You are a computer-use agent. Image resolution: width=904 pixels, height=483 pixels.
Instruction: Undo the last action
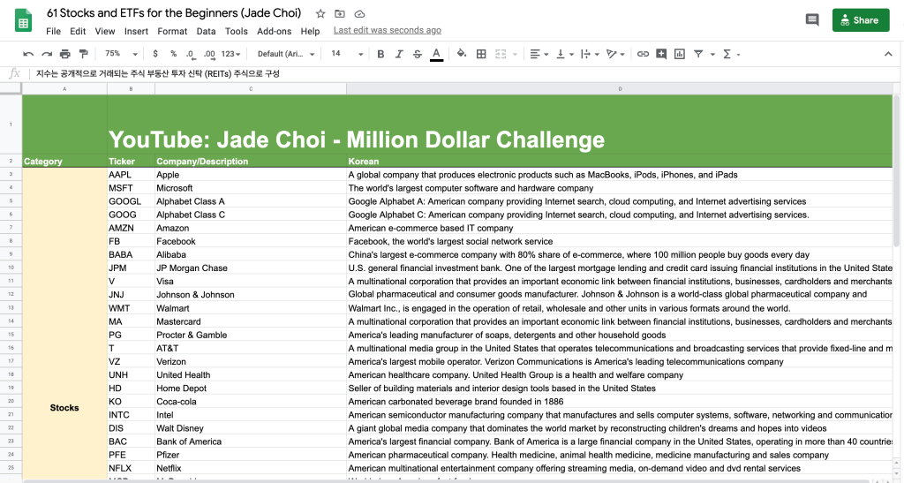[27, 54]
